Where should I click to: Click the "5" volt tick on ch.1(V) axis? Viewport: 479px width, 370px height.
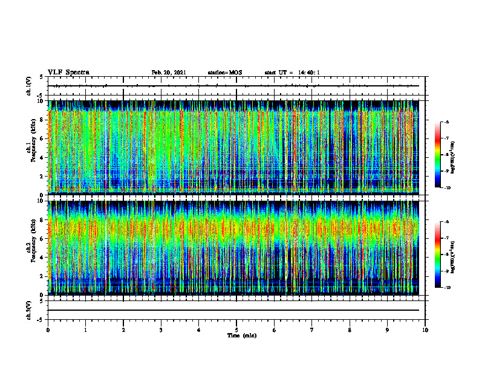(x=42, y=77)
